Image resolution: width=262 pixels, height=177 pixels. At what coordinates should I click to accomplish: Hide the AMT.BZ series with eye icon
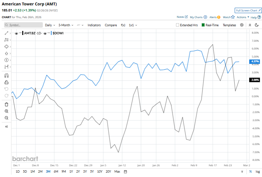tap(16, 33)
